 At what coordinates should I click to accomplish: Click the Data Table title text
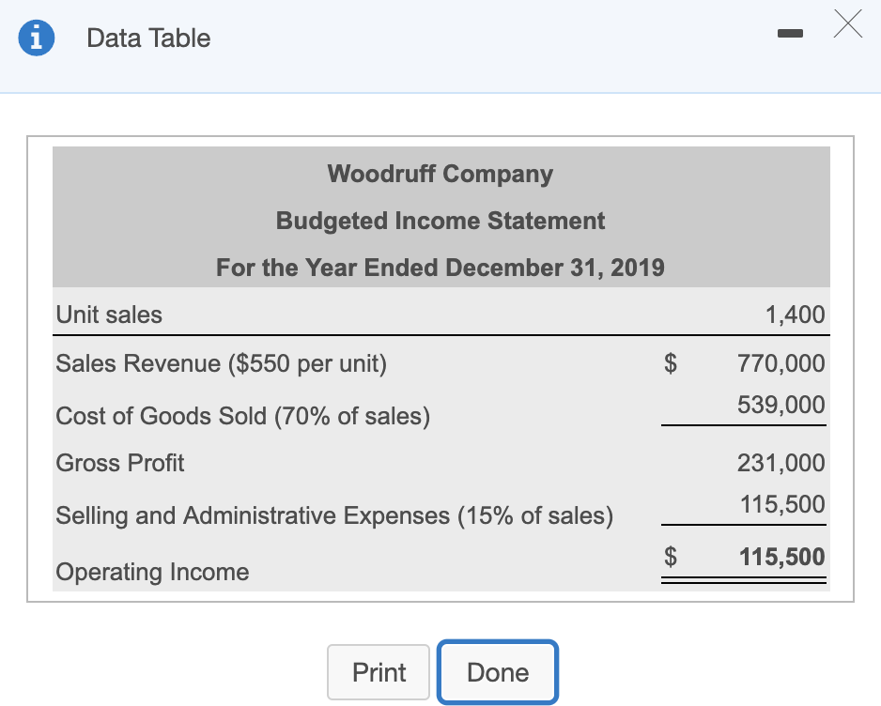coord(148,38)
